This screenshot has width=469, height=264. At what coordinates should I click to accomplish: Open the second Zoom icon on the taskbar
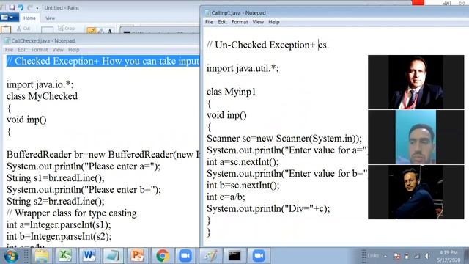[259, 256]
